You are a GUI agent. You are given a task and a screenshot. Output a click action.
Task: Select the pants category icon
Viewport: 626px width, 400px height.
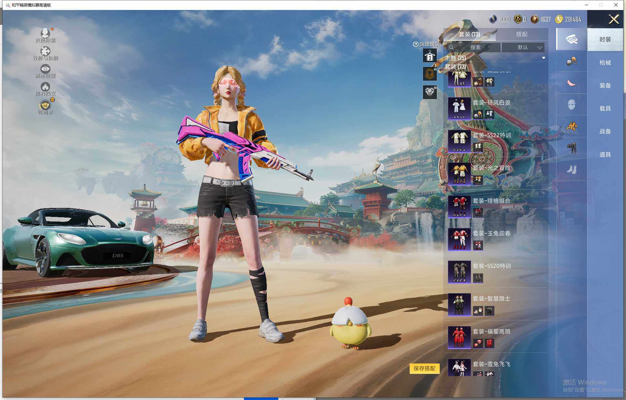point(571,148)
